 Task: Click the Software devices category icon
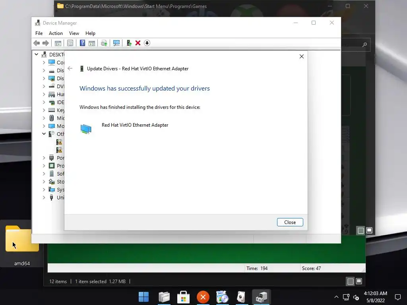(52, 174)
